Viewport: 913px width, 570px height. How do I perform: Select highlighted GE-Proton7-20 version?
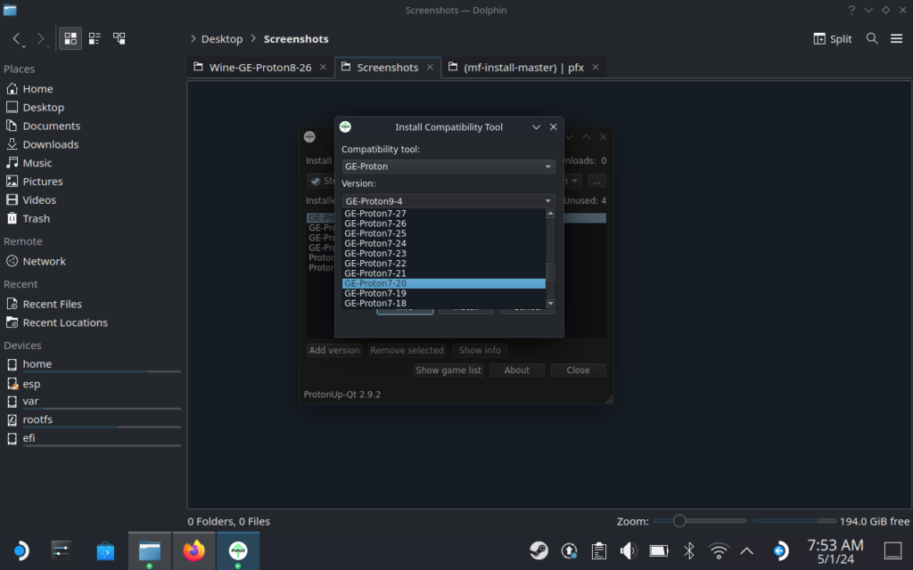tap(444, 283)
